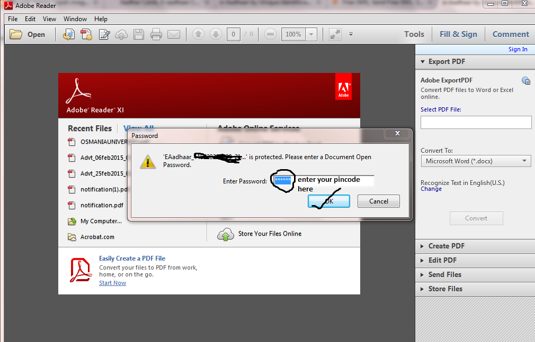
Task: Click the save floppy disk icon
Action: (139, 34)
